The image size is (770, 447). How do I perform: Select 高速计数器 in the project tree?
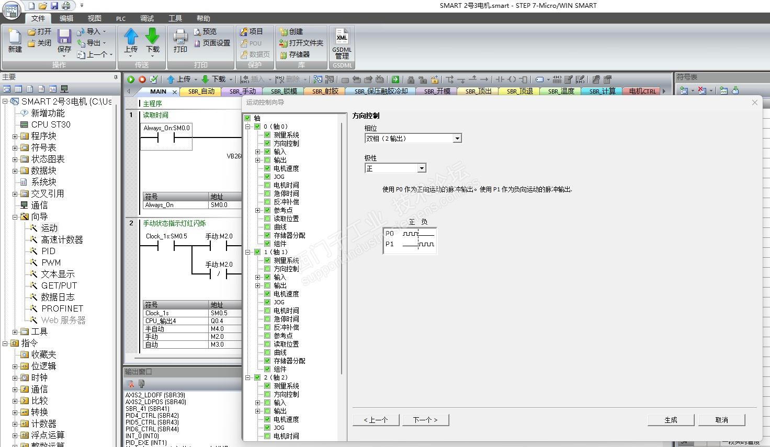pyautogui.click(x=62, y=239)
